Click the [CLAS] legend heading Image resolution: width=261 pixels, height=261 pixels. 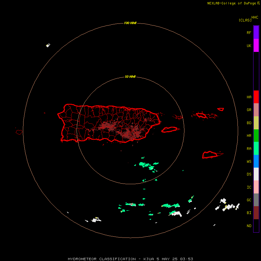[245, 20]
